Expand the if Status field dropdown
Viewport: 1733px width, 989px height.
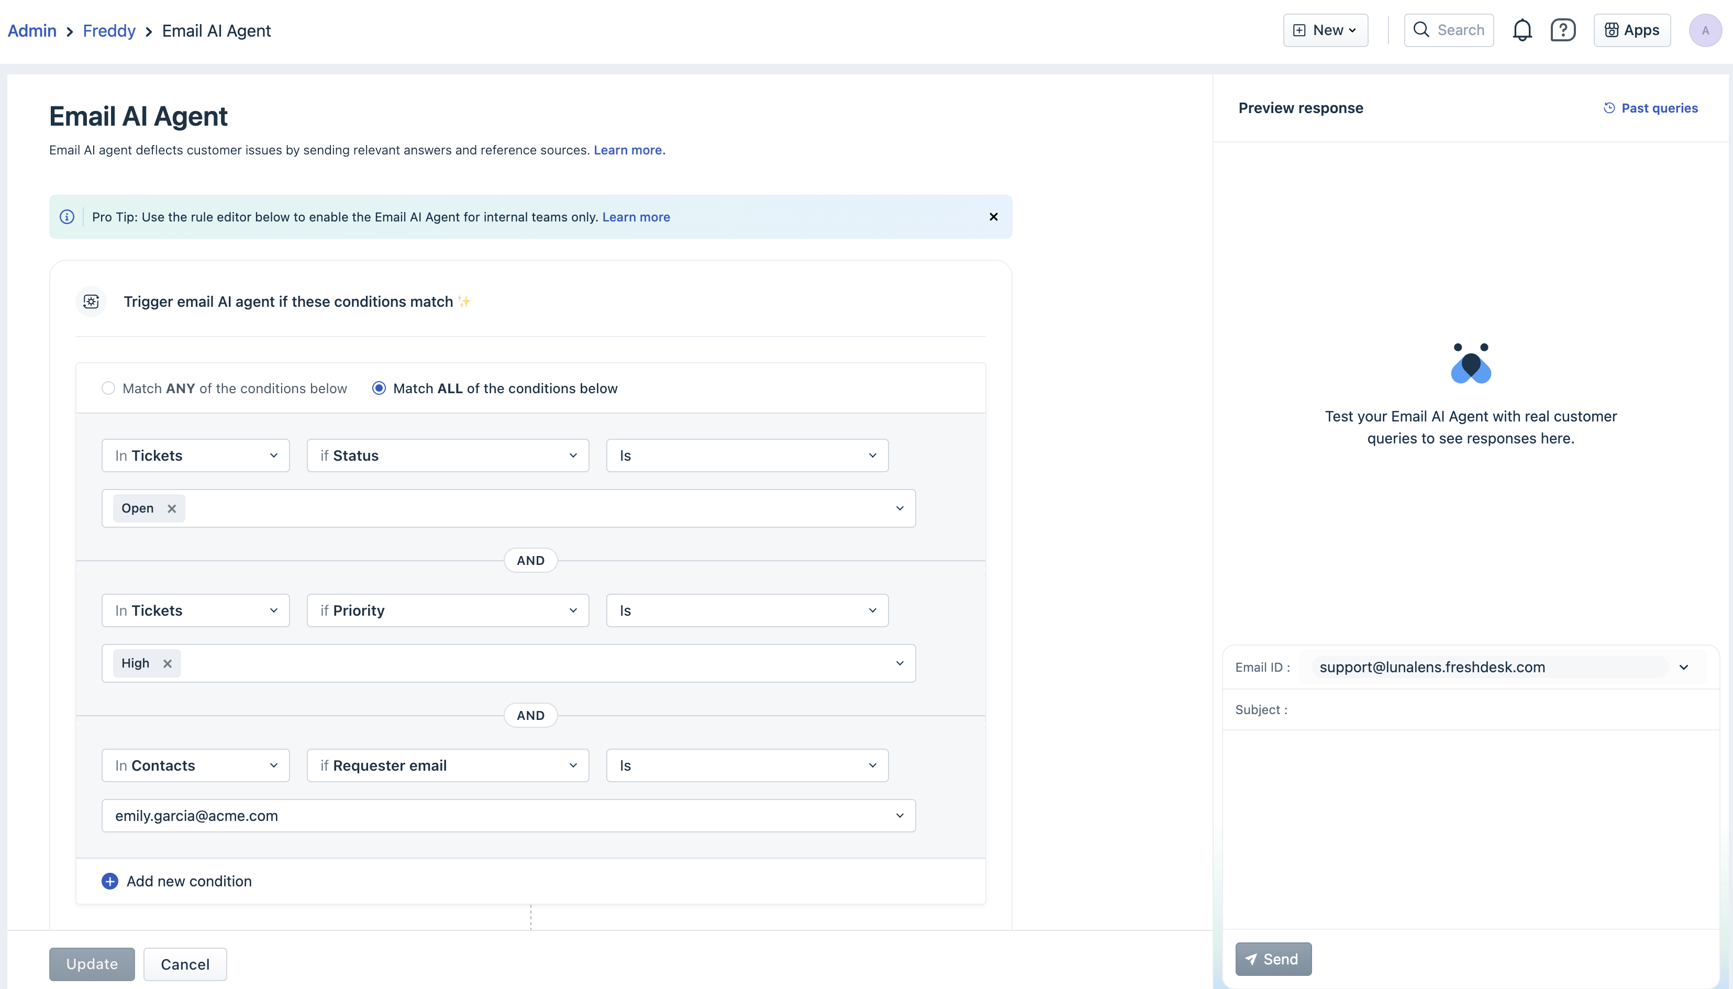pyautogui.click(x=448, y=456)
